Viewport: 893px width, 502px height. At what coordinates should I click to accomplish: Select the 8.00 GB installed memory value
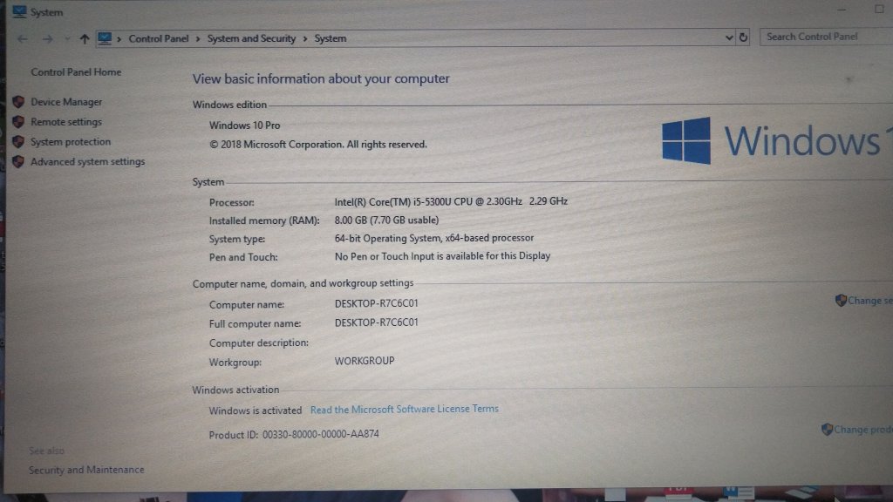(x=386, y=220)
